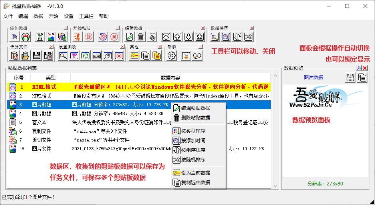Open the 设置 menu
The height and width of the screenshot is (205, 375).
click(x=69, y=16)
